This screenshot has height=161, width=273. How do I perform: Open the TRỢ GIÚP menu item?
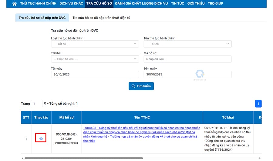point(215,4)
